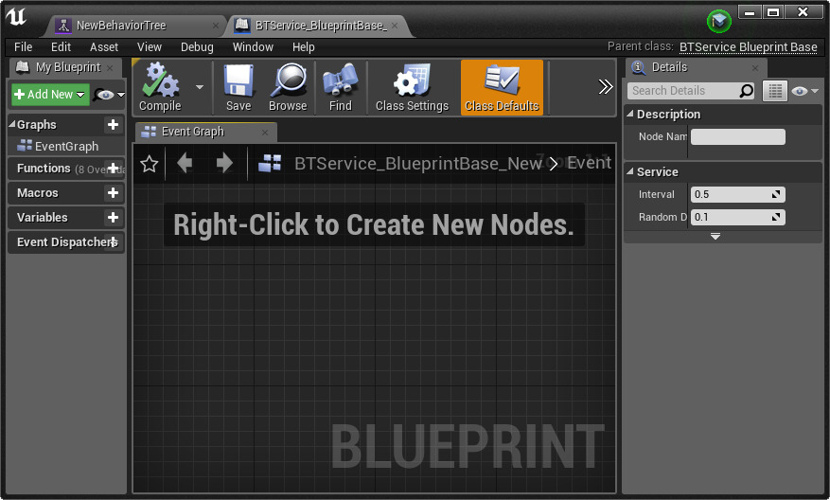The height and width of the screenshot is (500, 830).
Task: Navigate forward with right arrow in graph
Action: coord(224,164)
